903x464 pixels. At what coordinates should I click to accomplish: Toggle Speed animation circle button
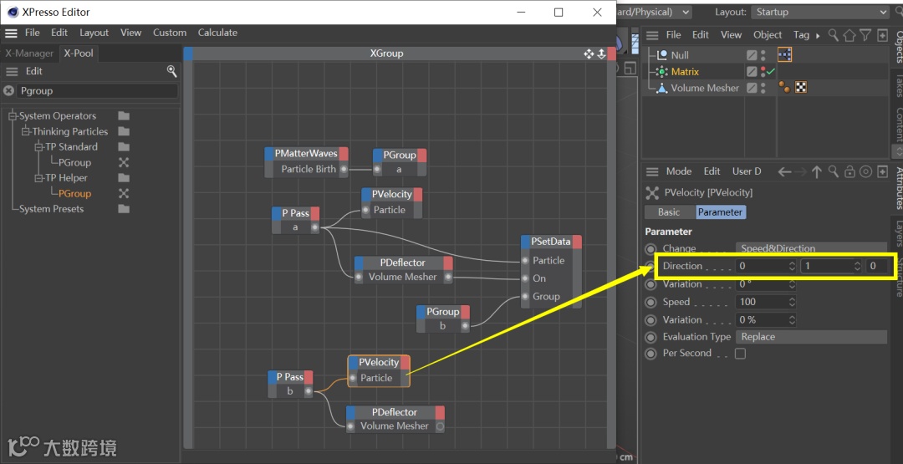(650, 303)
